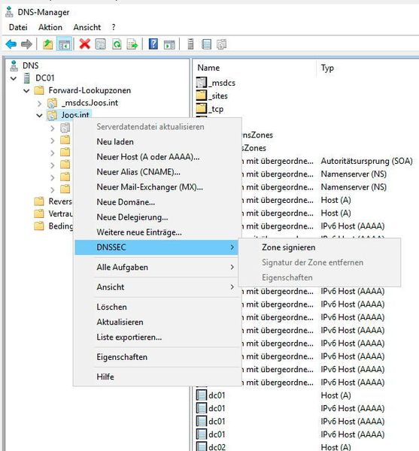This screenshot has height=451, width=419.
Task: Select the _sites folder icon in list
Action: 202,95
